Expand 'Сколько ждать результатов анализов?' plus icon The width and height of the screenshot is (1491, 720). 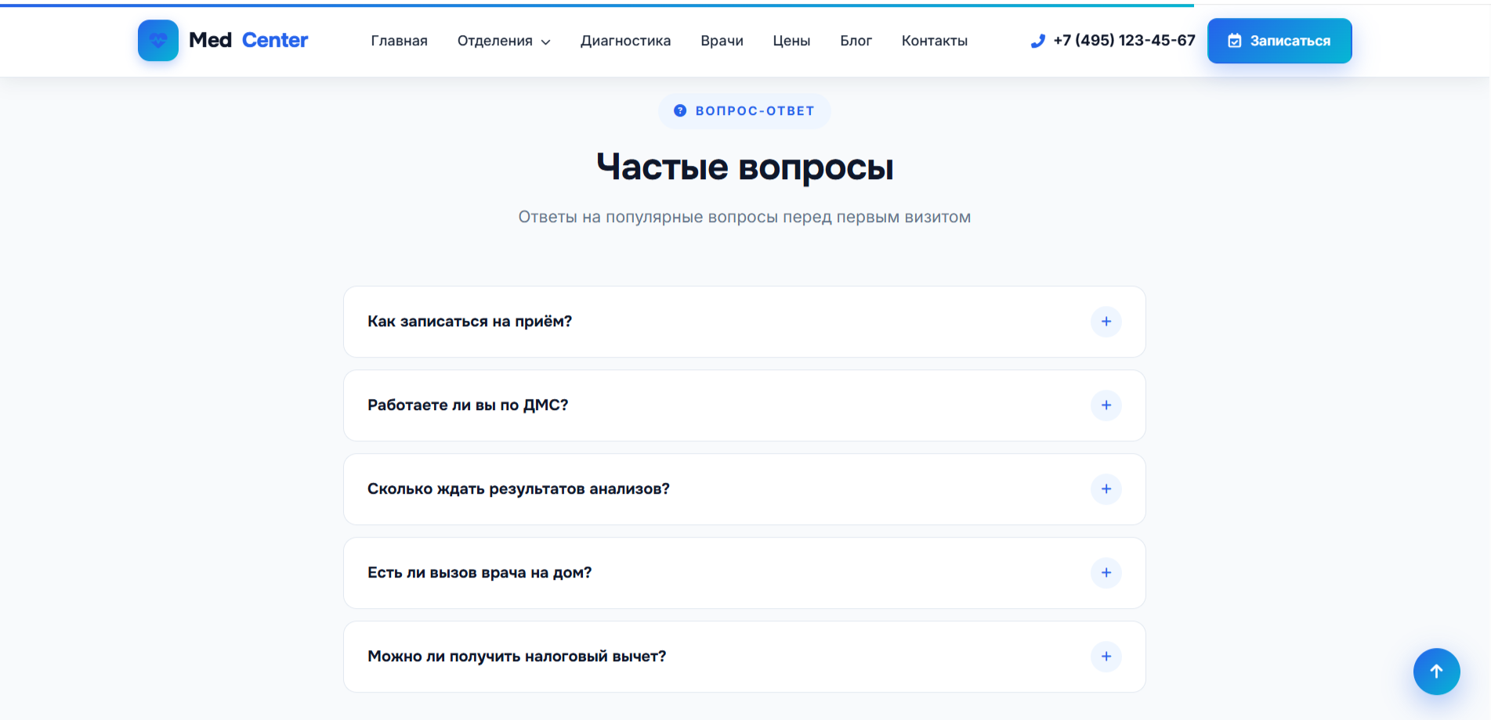1106,489
